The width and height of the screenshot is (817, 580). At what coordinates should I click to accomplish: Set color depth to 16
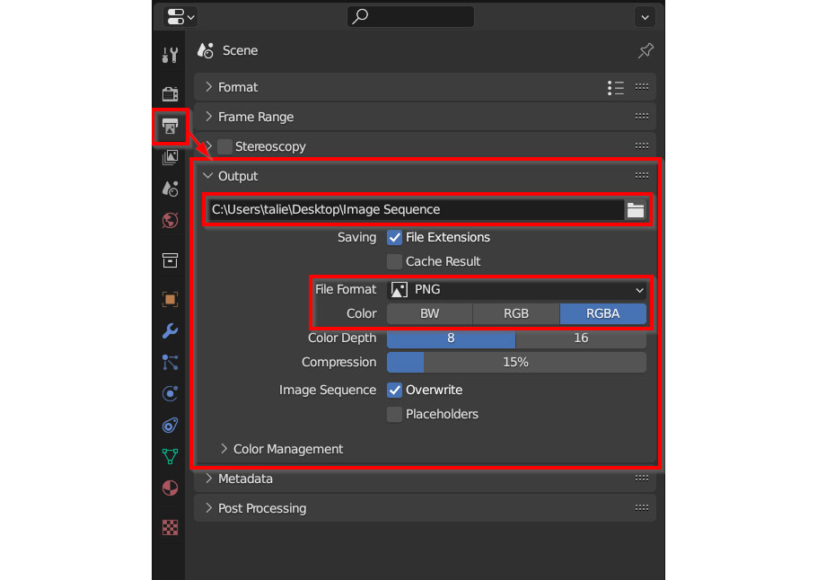click(x=581, y=338)
